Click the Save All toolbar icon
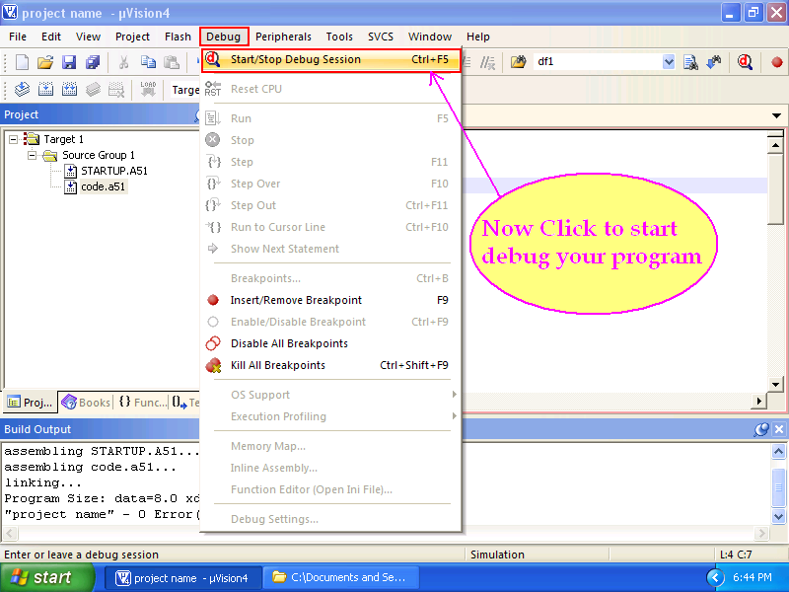The height and width of the screenshot is (592, 789). click(x=91, y=61)
